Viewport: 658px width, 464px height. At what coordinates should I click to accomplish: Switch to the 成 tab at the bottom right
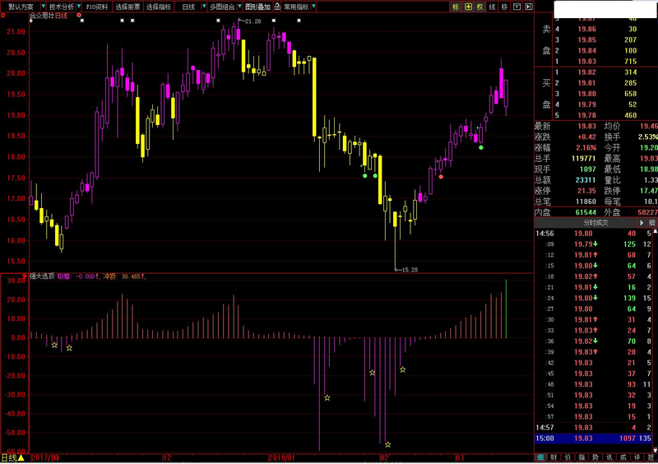point(623,457)
